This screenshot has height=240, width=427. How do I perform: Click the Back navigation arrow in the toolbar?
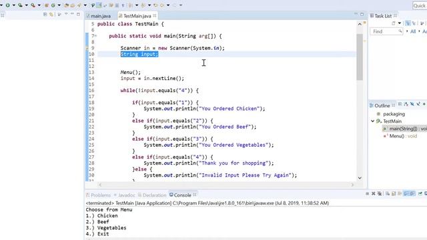161,5
